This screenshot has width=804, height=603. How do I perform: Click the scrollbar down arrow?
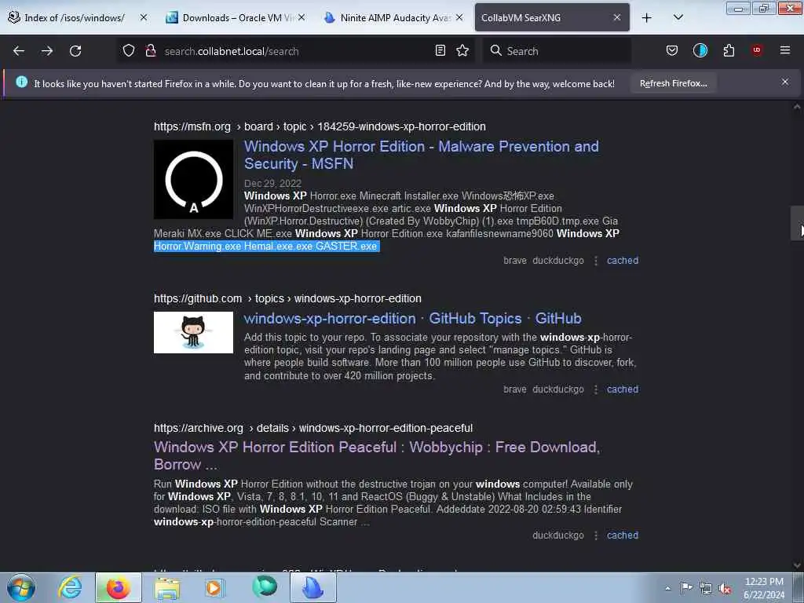[797, 565]
